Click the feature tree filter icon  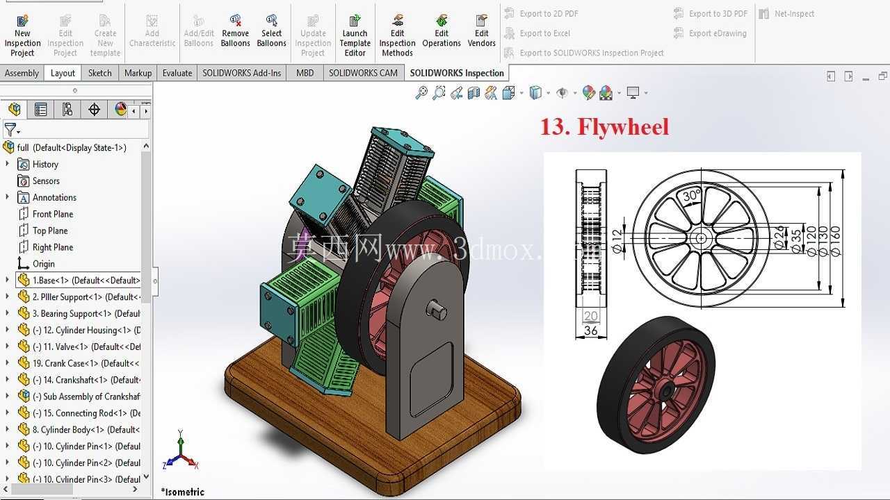pos(12,130)
